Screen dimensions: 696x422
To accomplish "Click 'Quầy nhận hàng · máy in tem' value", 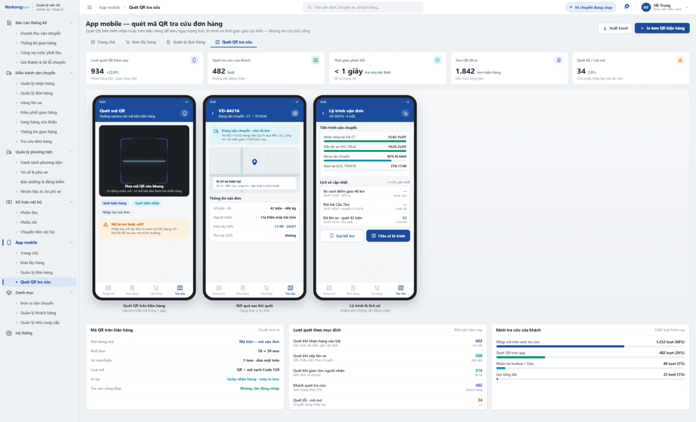I will click(253, 379).
